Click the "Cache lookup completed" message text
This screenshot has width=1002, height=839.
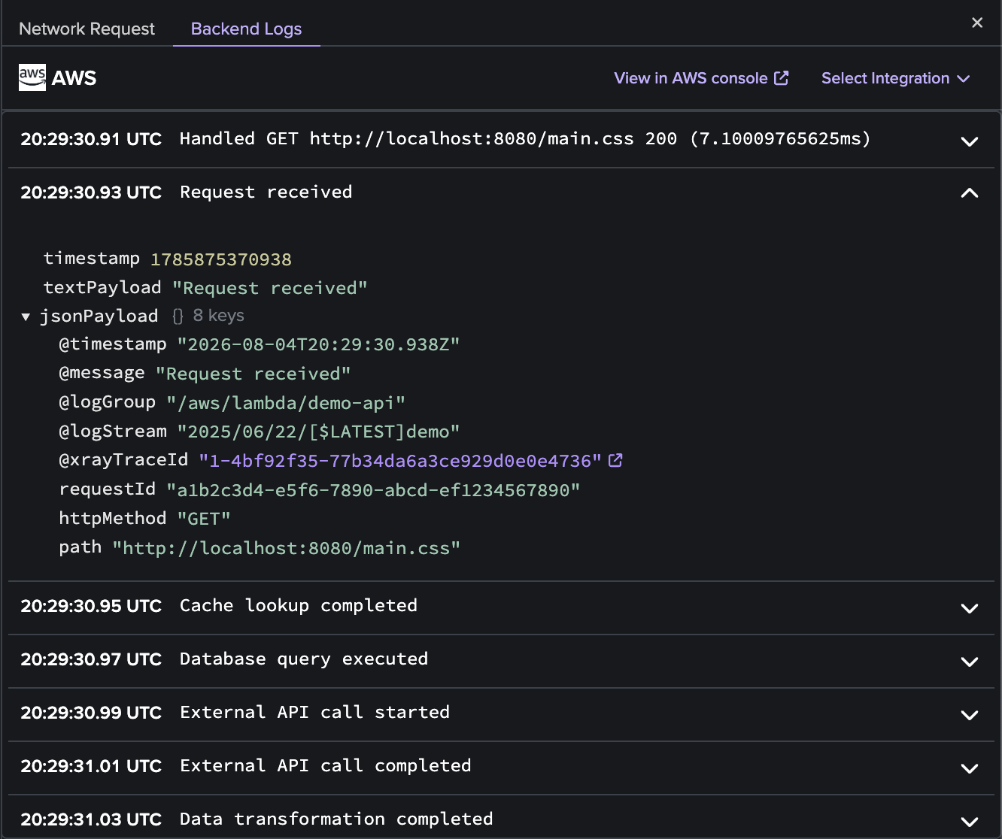pyautogui.click(x=299, y=606)
